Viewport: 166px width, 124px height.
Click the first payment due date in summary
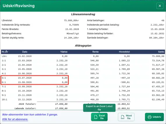[157, 29]
